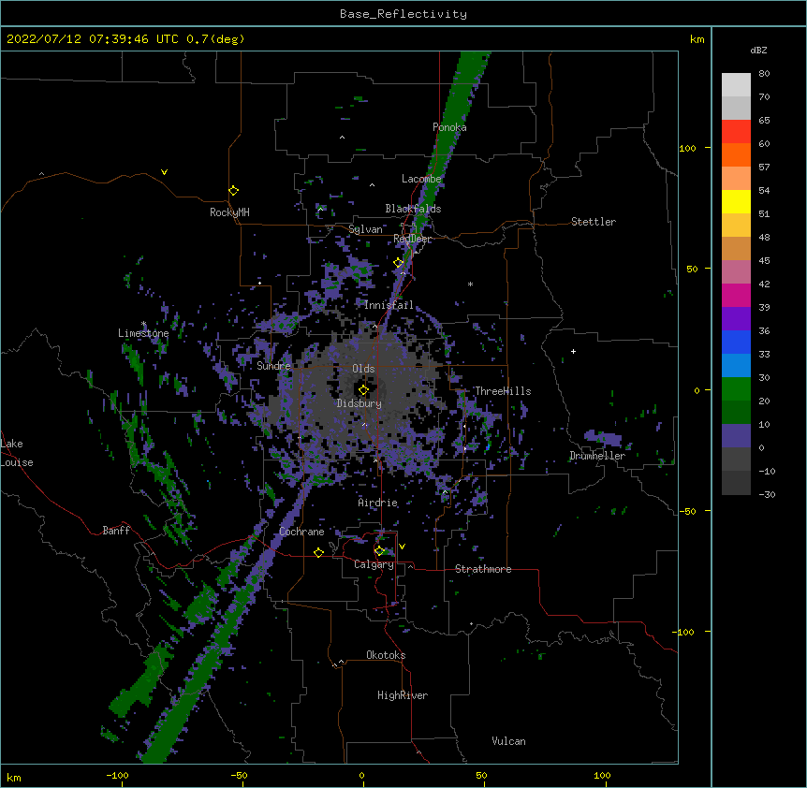
Task: Click the Sylvan label
Action: (x=365, y=229)
